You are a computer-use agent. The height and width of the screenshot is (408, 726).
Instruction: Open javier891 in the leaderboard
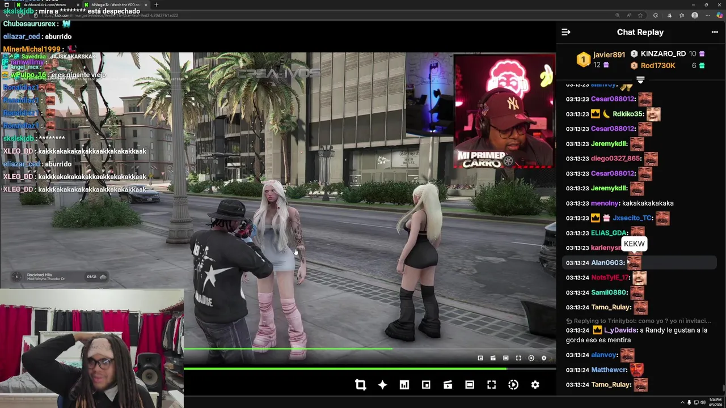click(609, 54)
